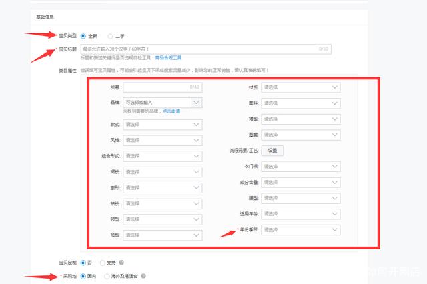Choose 否 for 宝贝定制
The image size is (427, 284).
(x=83, y=262)
